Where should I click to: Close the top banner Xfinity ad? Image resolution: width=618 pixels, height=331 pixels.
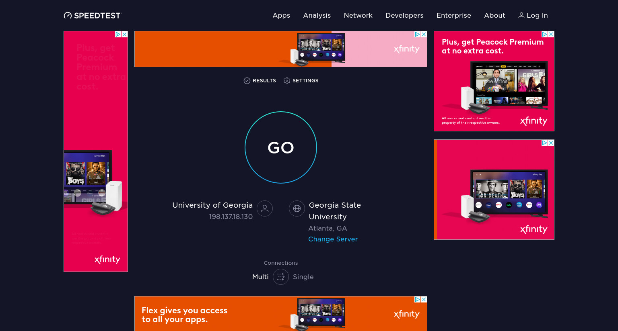[x=424, y=35]
